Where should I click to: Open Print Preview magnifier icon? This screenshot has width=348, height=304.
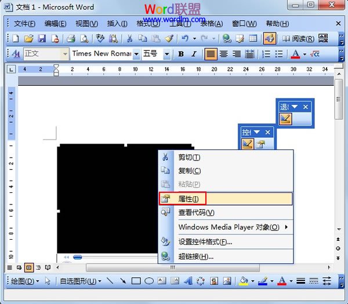(x=84, y=39)
